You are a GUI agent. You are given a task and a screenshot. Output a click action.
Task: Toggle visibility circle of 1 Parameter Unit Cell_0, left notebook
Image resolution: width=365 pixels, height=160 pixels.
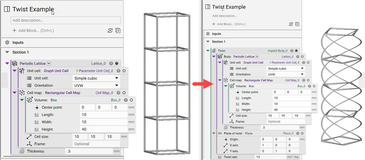click(x=124, y=71)
